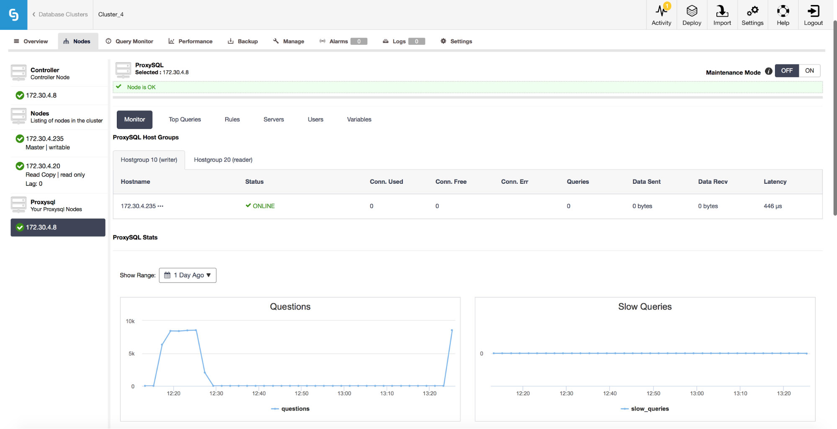Viewport: 837px width, 429px height.
Task: Click the Questions chart title
Action: [290, 307]
